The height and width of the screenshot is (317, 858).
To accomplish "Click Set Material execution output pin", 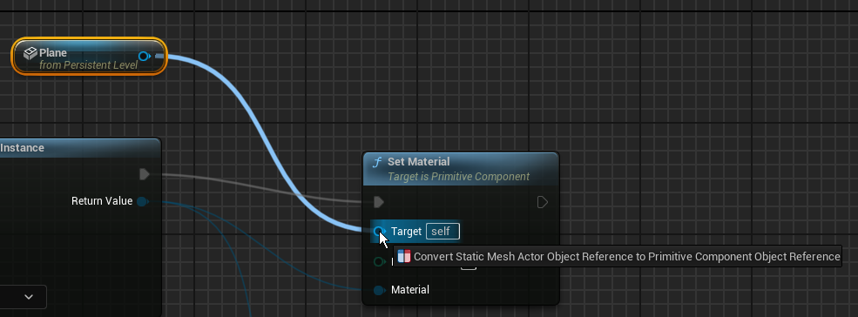I will click(543, 203).
